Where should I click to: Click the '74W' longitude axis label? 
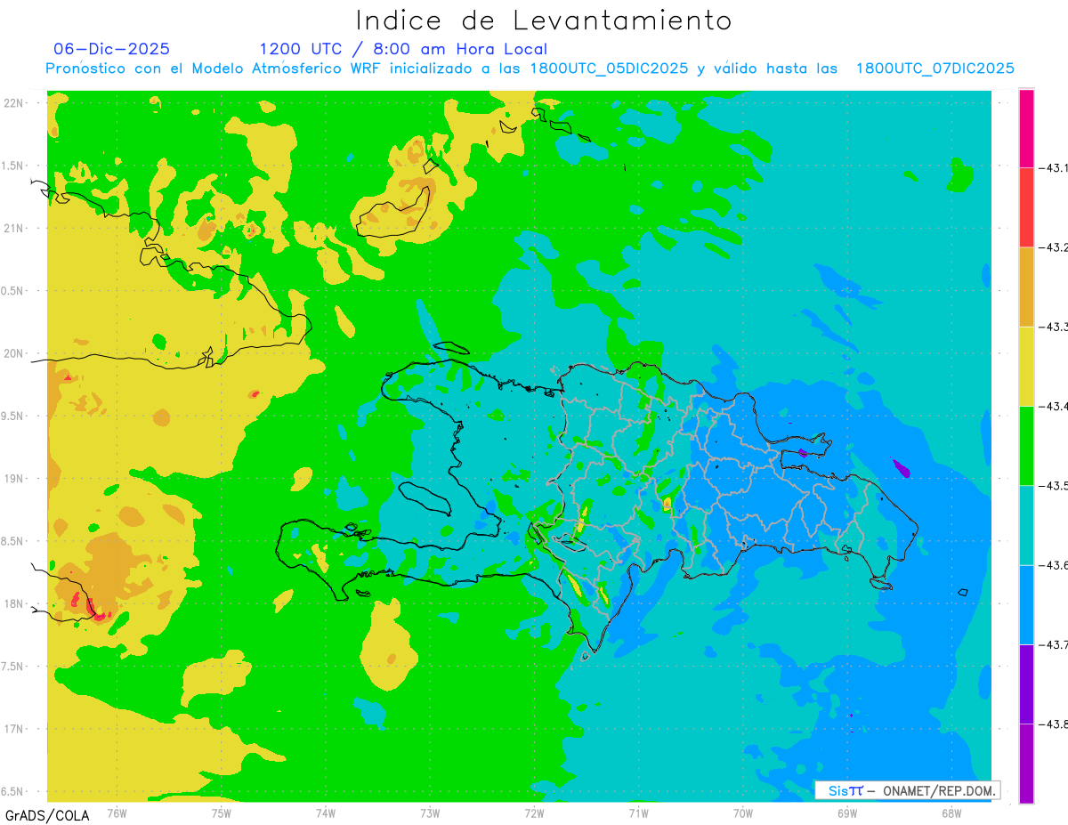point(326,813)
